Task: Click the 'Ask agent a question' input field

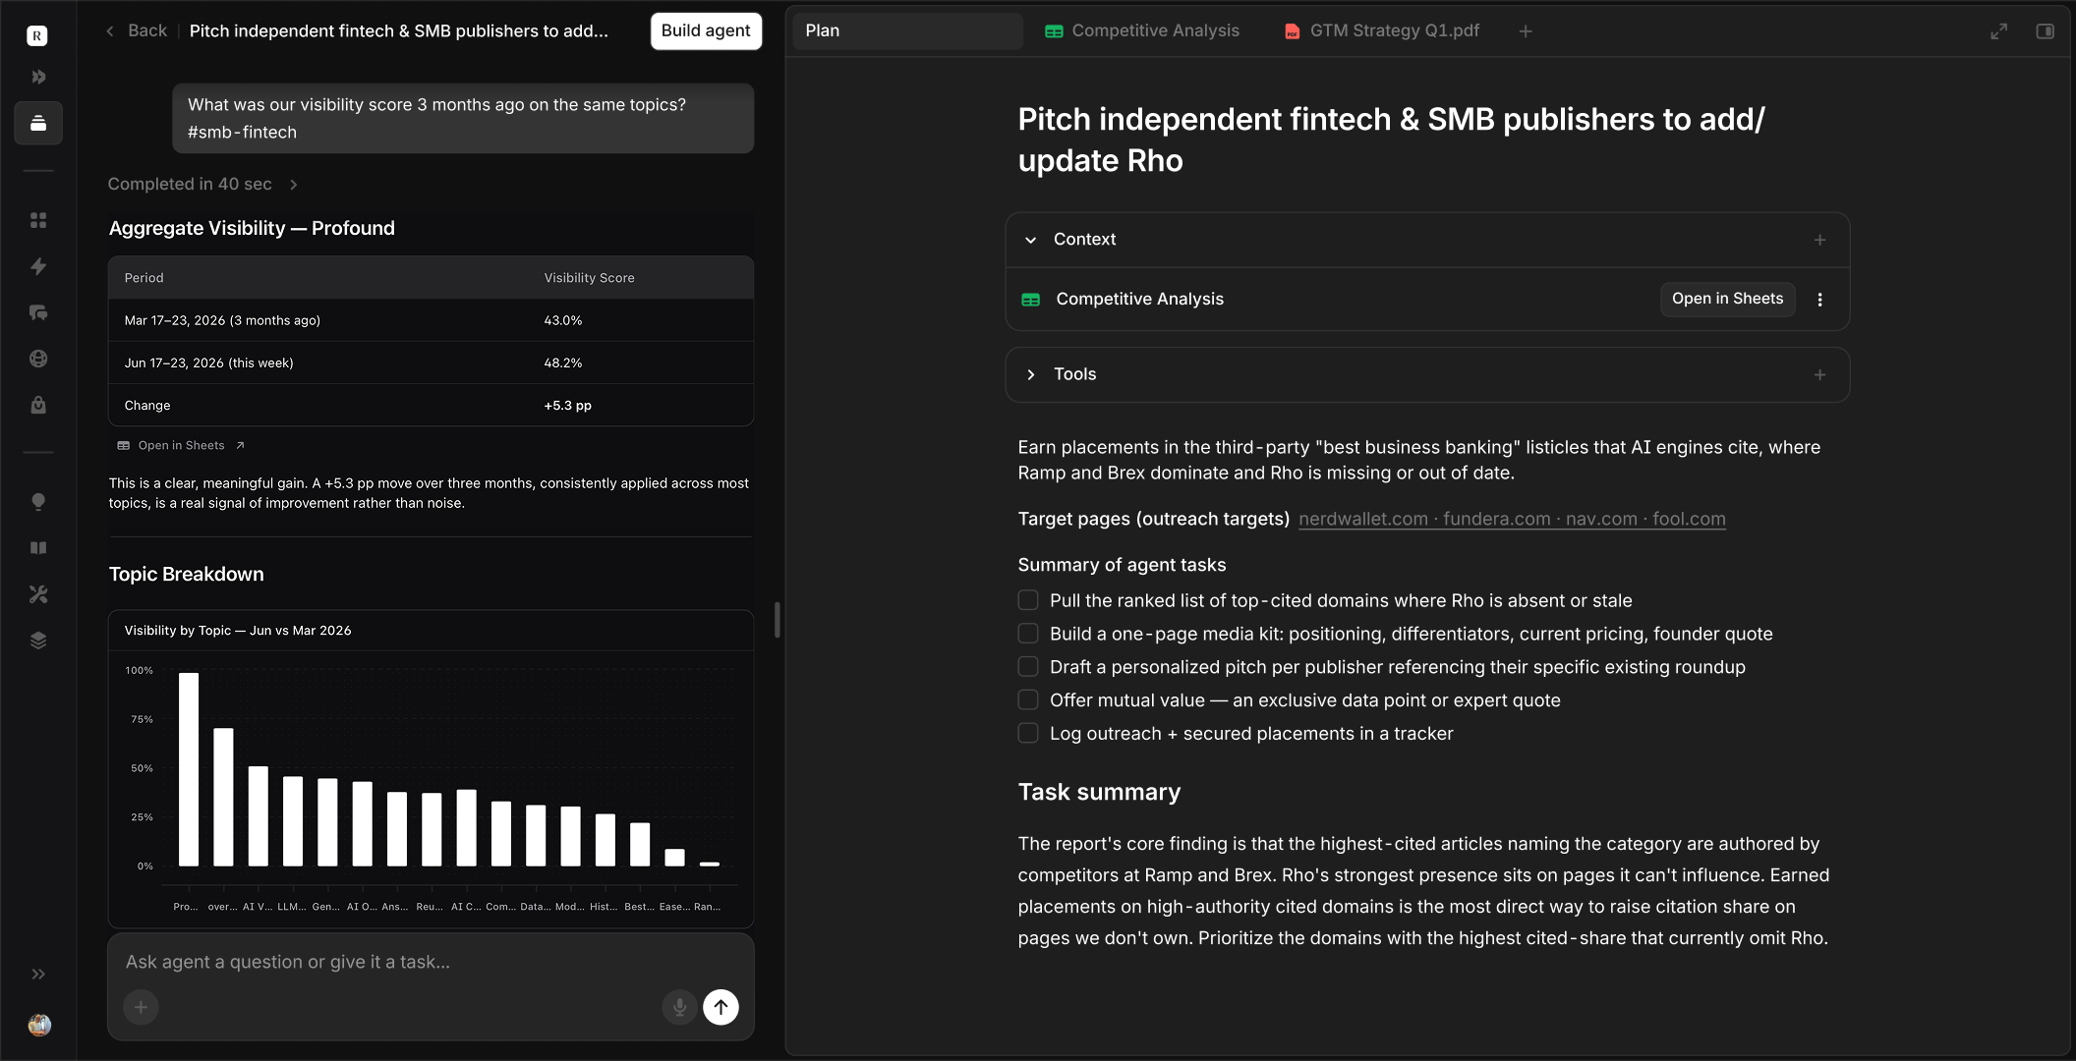Action: (431, 963)
